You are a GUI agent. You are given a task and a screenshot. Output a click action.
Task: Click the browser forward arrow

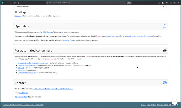(x=11, y=3)
